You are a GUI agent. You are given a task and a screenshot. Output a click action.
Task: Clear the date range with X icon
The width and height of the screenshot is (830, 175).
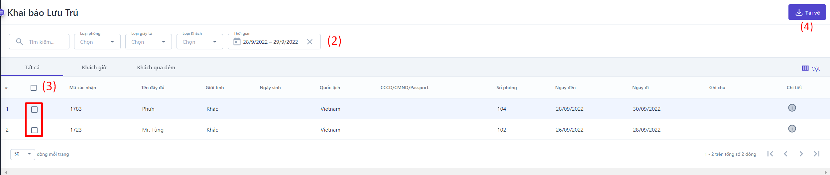pyautogui.click(x=310, y=42)
